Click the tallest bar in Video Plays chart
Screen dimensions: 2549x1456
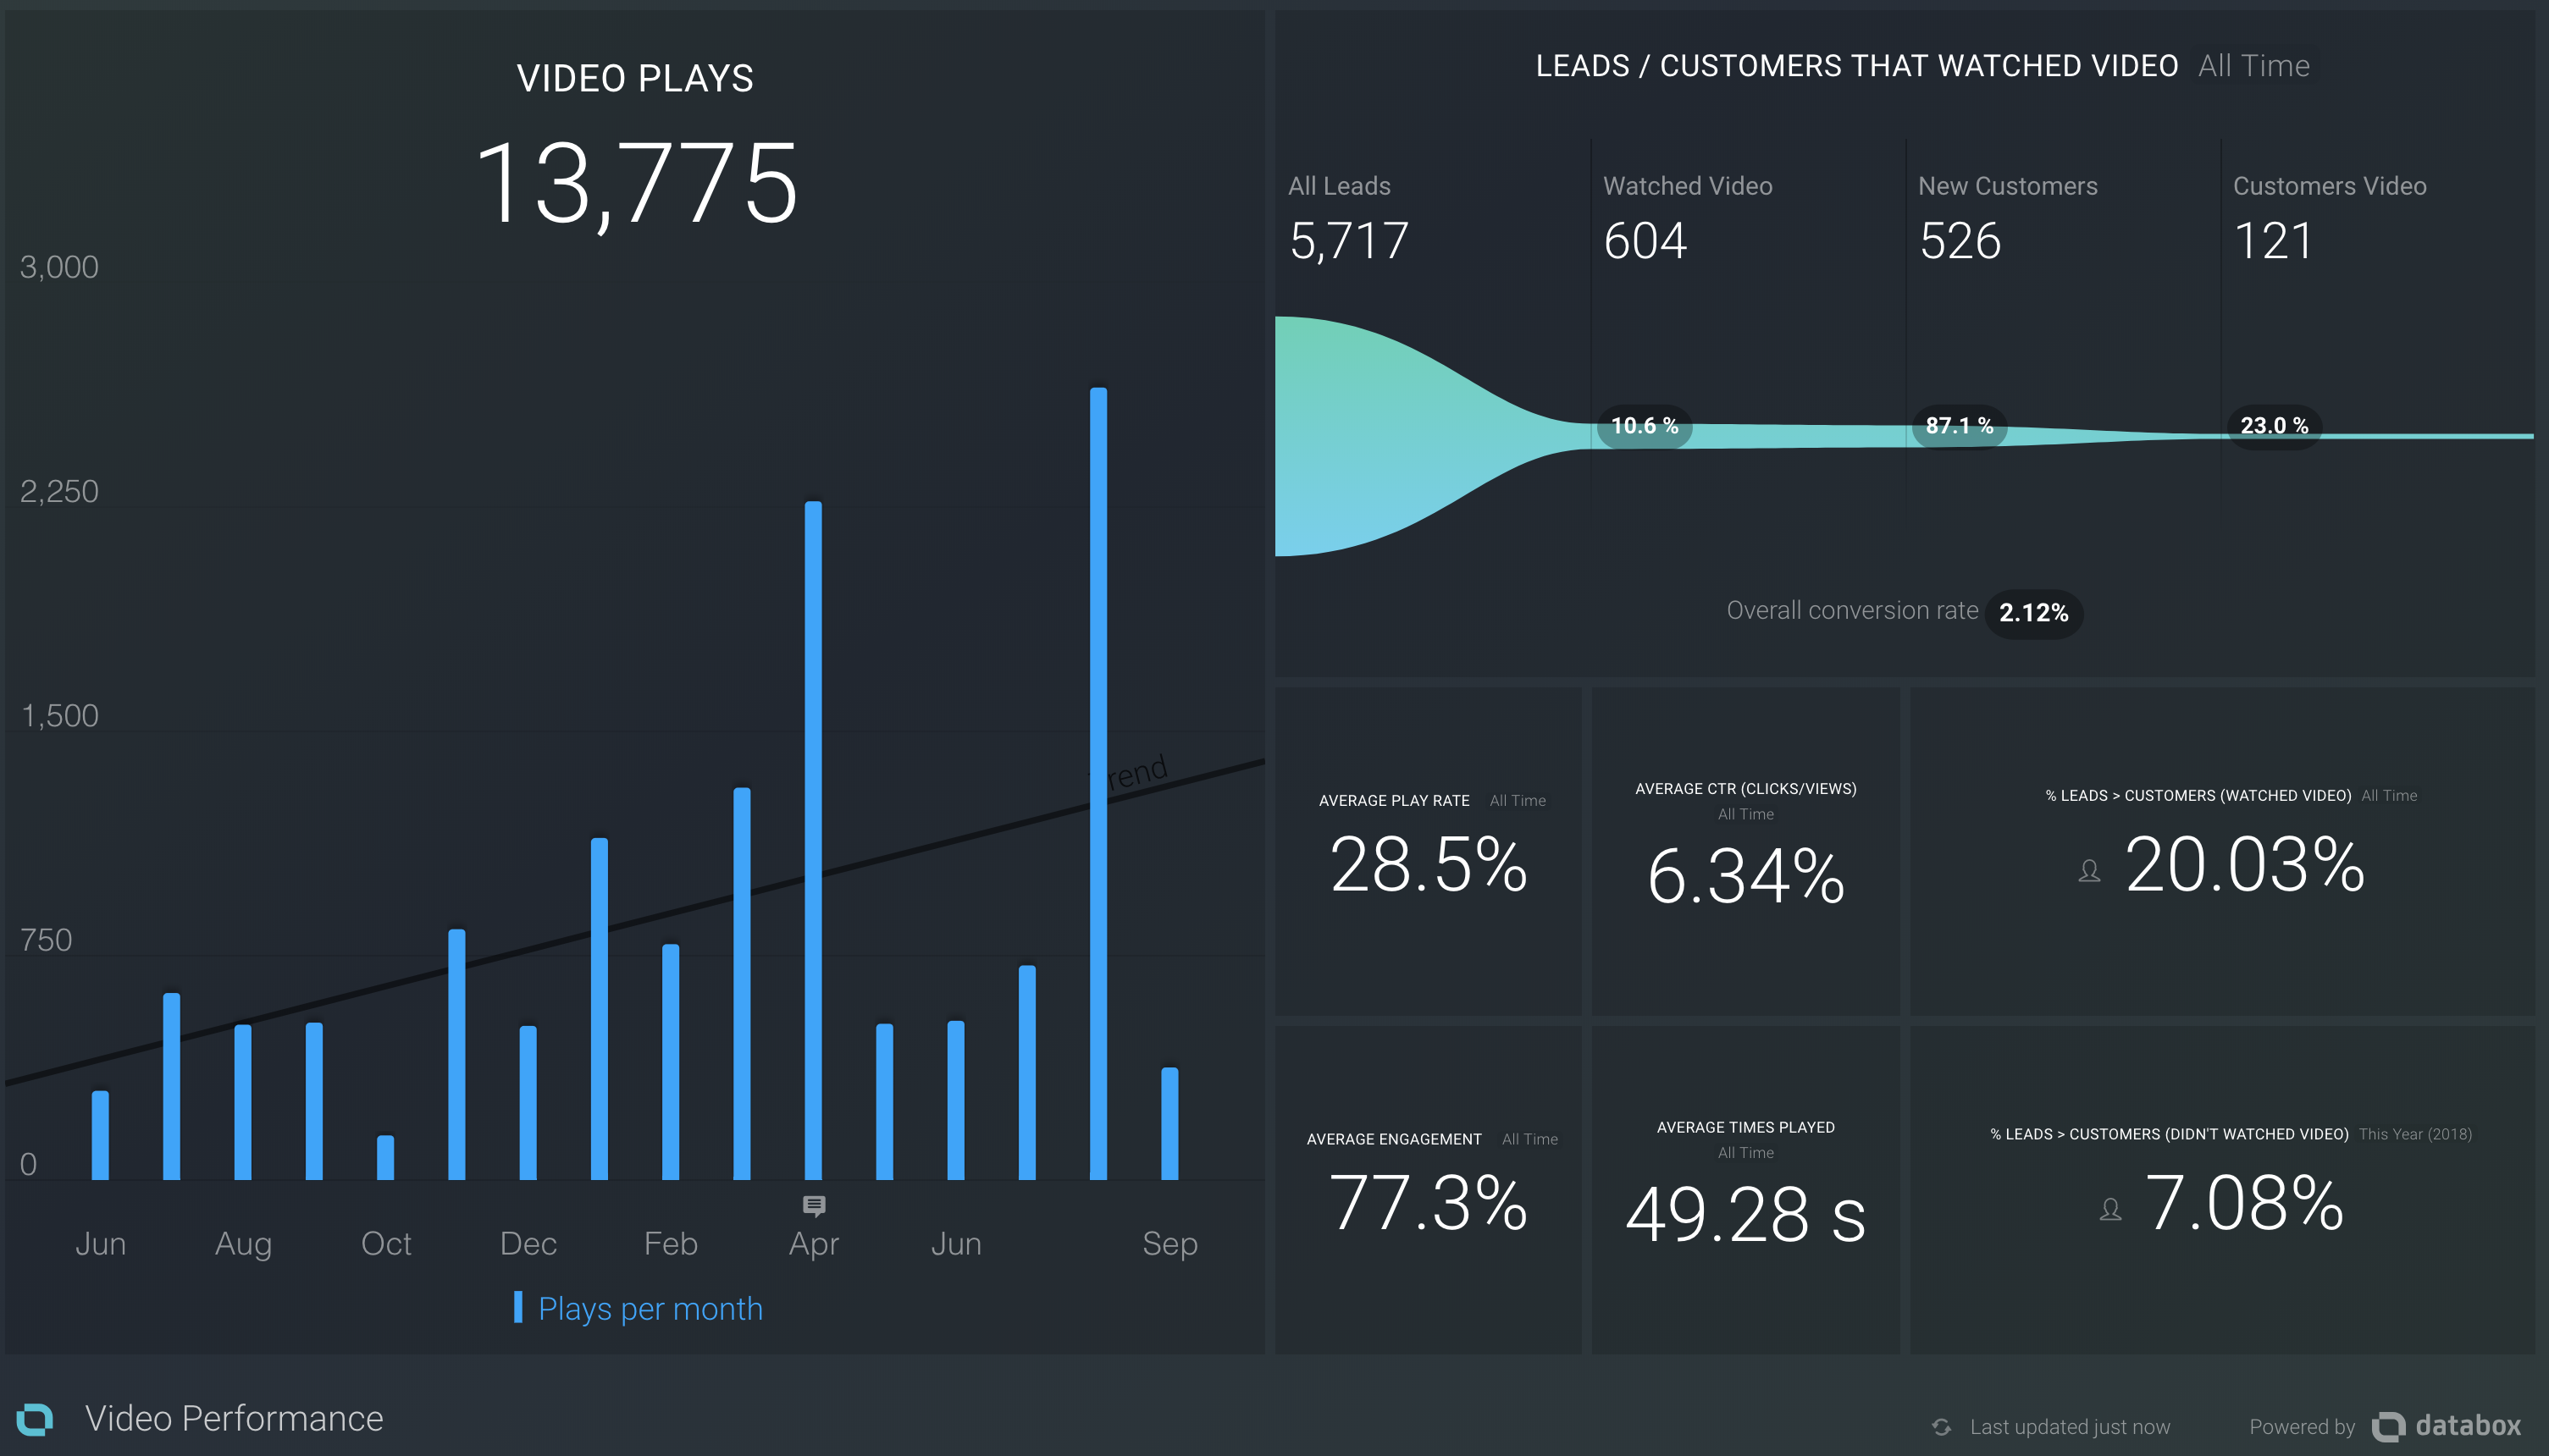(1098, 783)
